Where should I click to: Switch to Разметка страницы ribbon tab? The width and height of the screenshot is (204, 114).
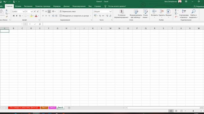(x=43, y=6)
